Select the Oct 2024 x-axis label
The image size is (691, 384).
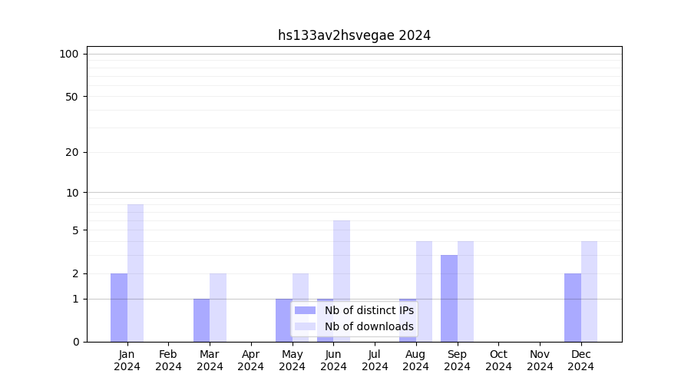pos(498,360)
